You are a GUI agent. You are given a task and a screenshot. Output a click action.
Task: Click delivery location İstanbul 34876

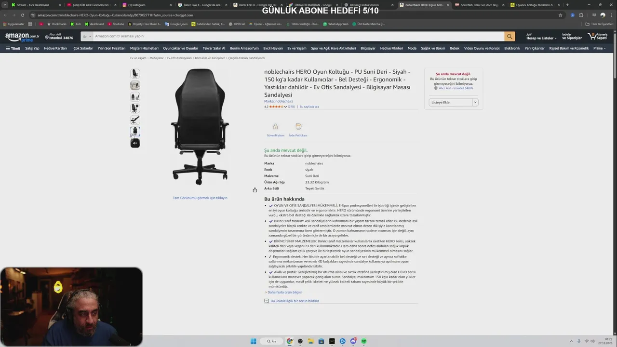[x=59, y=36]
